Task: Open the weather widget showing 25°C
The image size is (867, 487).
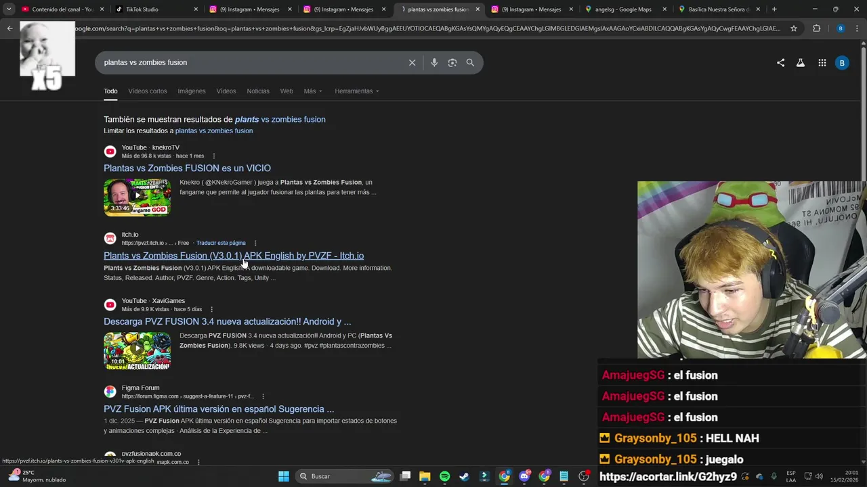Action: [37, 476]
